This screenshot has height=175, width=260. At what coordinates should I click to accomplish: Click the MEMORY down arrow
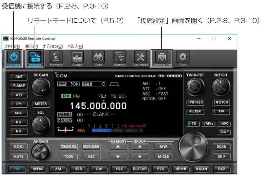tap(118, 157)
